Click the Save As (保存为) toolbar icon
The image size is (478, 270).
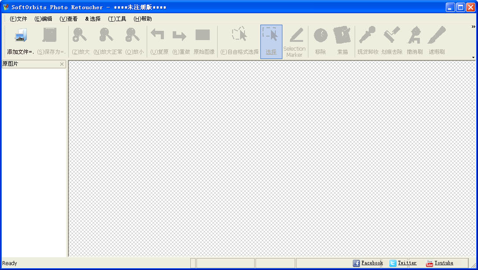pos(50,35)
